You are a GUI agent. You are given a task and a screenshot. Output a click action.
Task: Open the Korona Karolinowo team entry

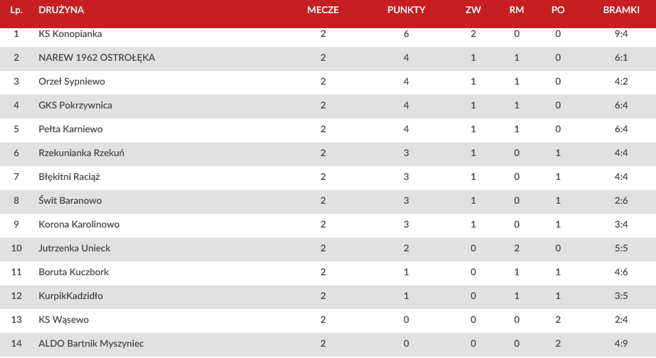(x=78, y=224)
